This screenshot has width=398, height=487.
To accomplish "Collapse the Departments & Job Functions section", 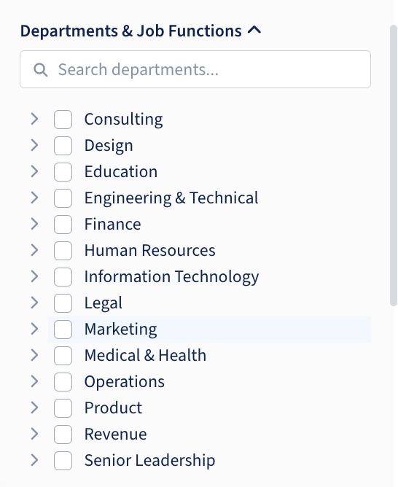I will 254,31.
